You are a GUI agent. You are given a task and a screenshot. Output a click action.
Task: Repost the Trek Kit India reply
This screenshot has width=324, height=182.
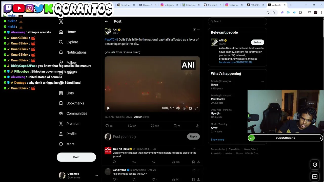point(134,162)
